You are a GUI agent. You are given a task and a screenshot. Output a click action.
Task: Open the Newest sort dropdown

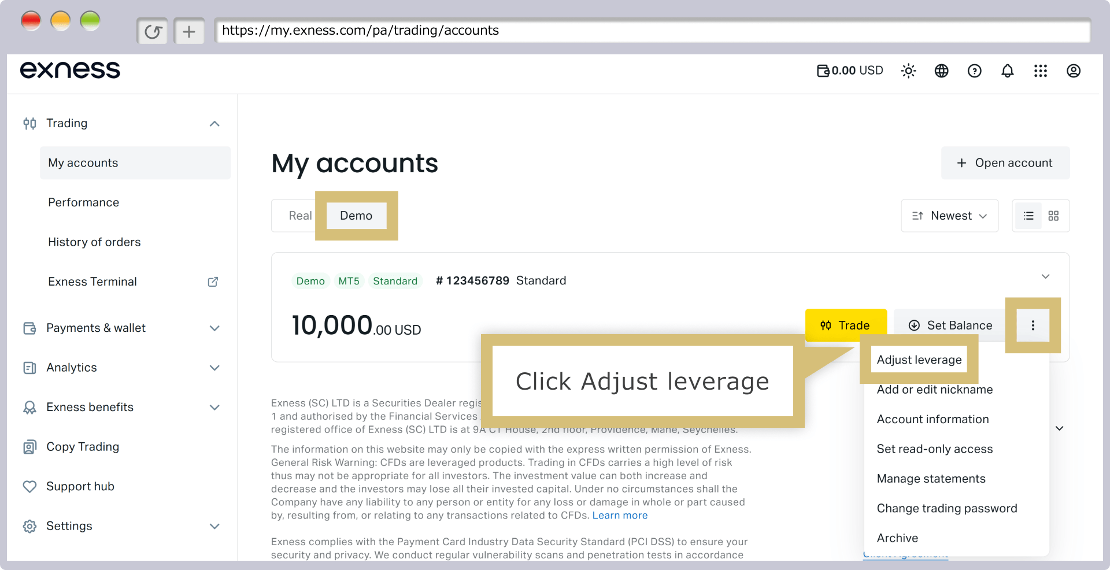(949, 216)
